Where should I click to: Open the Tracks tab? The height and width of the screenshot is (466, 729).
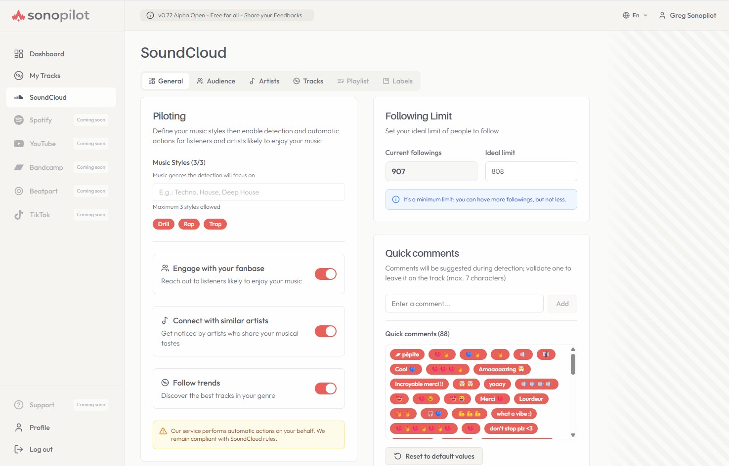(308, 80)
